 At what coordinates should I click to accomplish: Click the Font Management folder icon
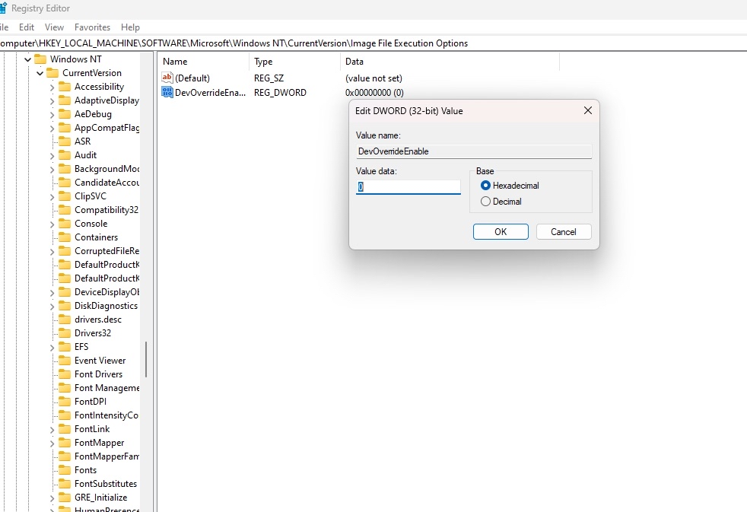[65, 388]
